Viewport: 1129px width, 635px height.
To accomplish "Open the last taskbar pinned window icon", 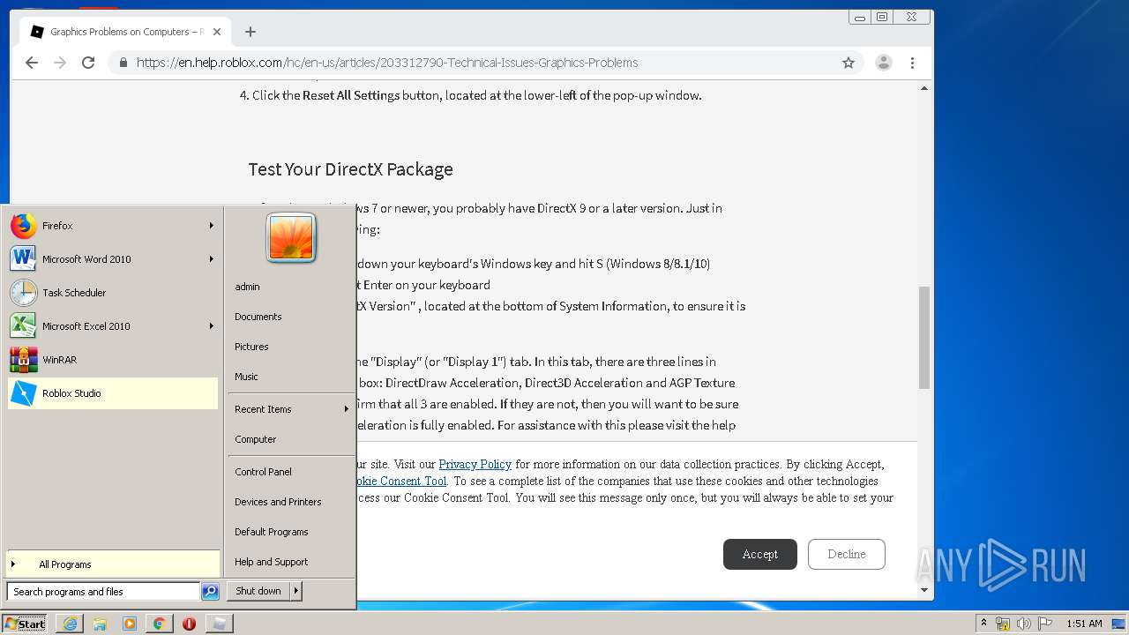I will [x=220, y=624].
